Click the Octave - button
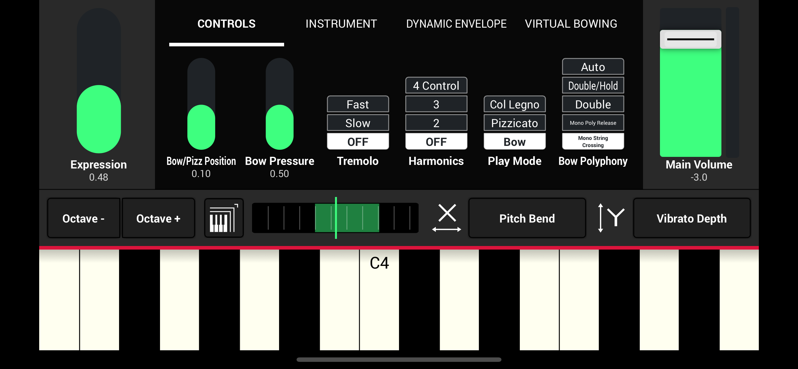This screenshot has width=798, height=369. (x=84, y=218)
